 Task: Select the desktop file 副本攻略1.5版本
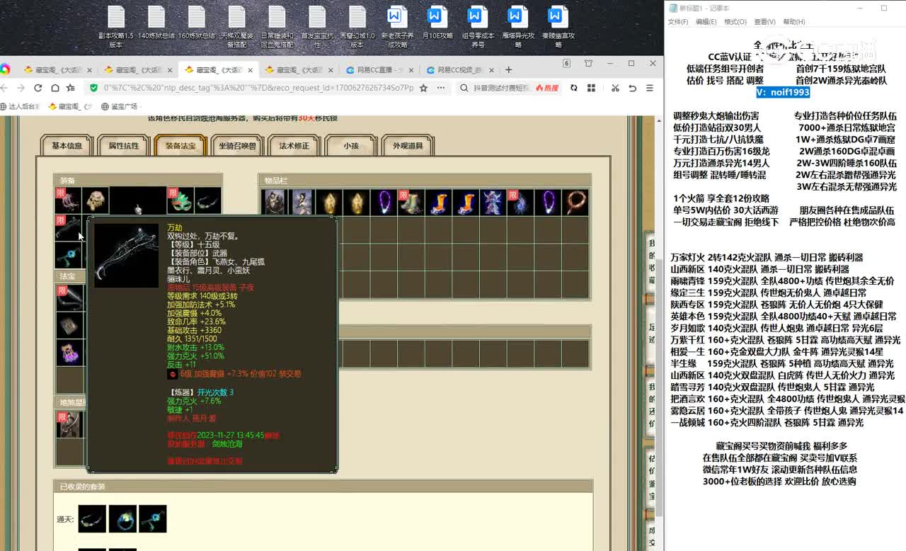click(116, 27)
